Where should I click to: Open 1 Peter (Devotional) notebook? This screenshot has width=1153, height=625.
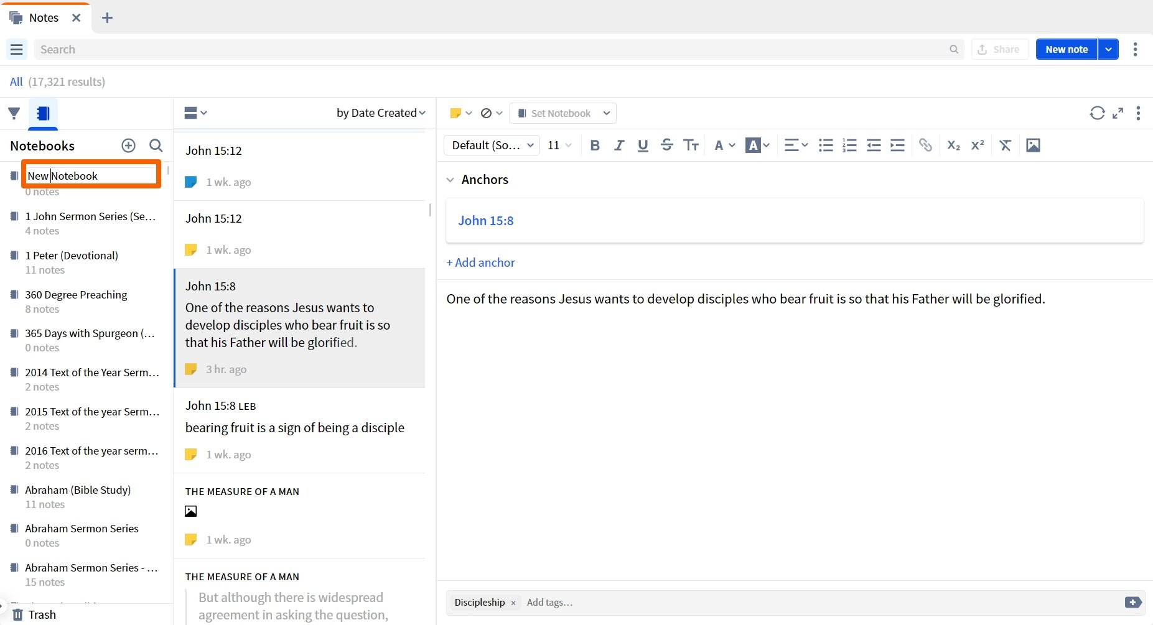coord(87,262)
